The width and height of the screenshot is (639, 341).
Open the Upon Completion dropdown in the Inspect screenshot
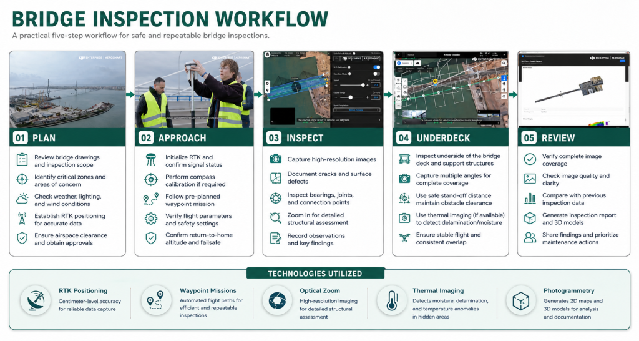[x=356, y=110]
